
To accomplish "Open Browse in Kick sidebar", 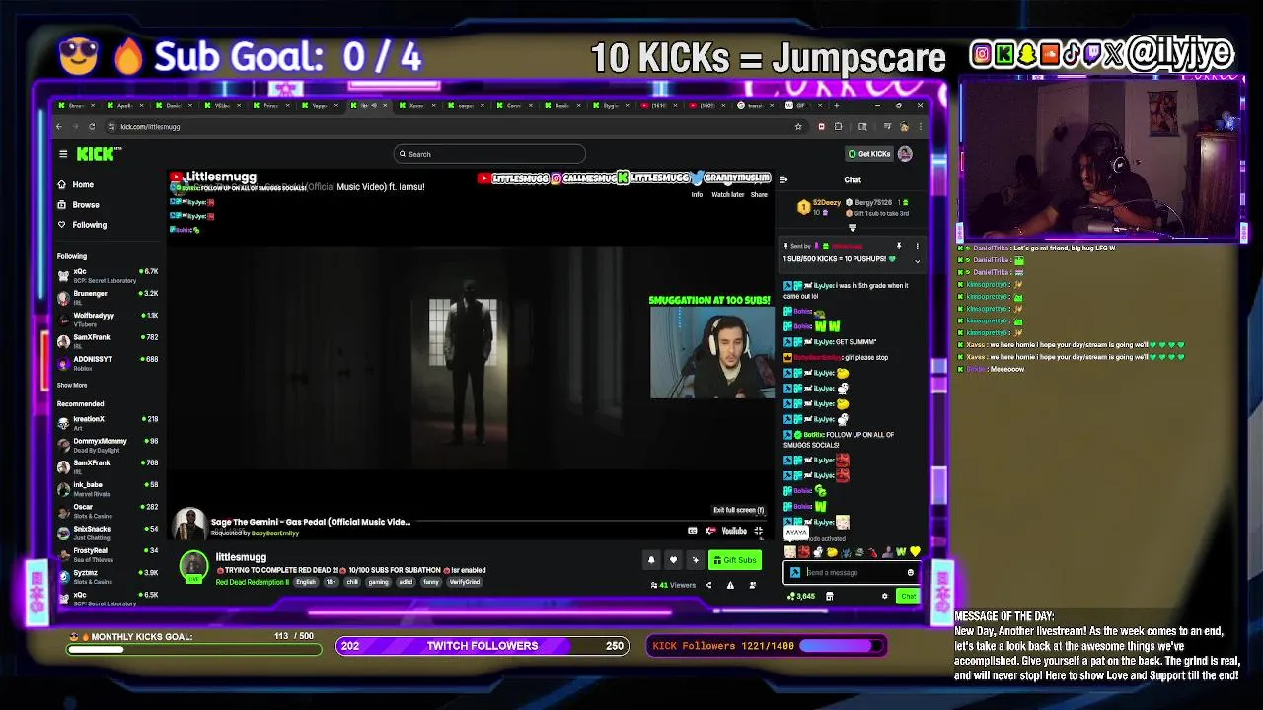I will click(78, 204).
